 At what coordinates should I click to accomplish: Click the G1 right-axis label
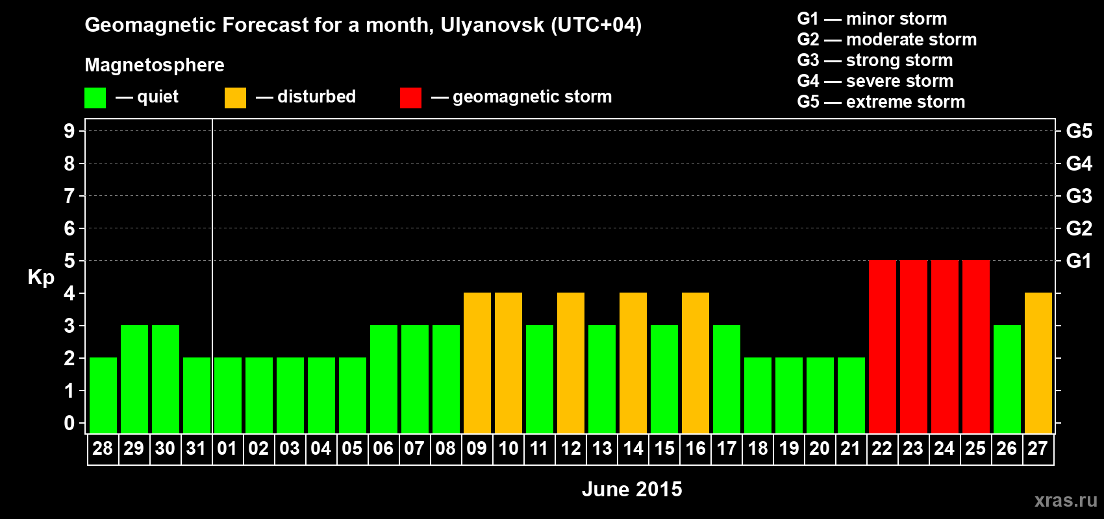pos(1079,261)
